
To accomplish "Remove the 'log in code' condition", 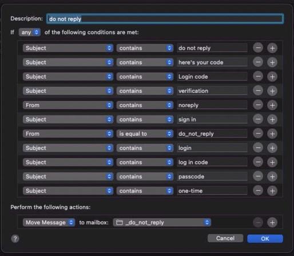I will 258,162.
